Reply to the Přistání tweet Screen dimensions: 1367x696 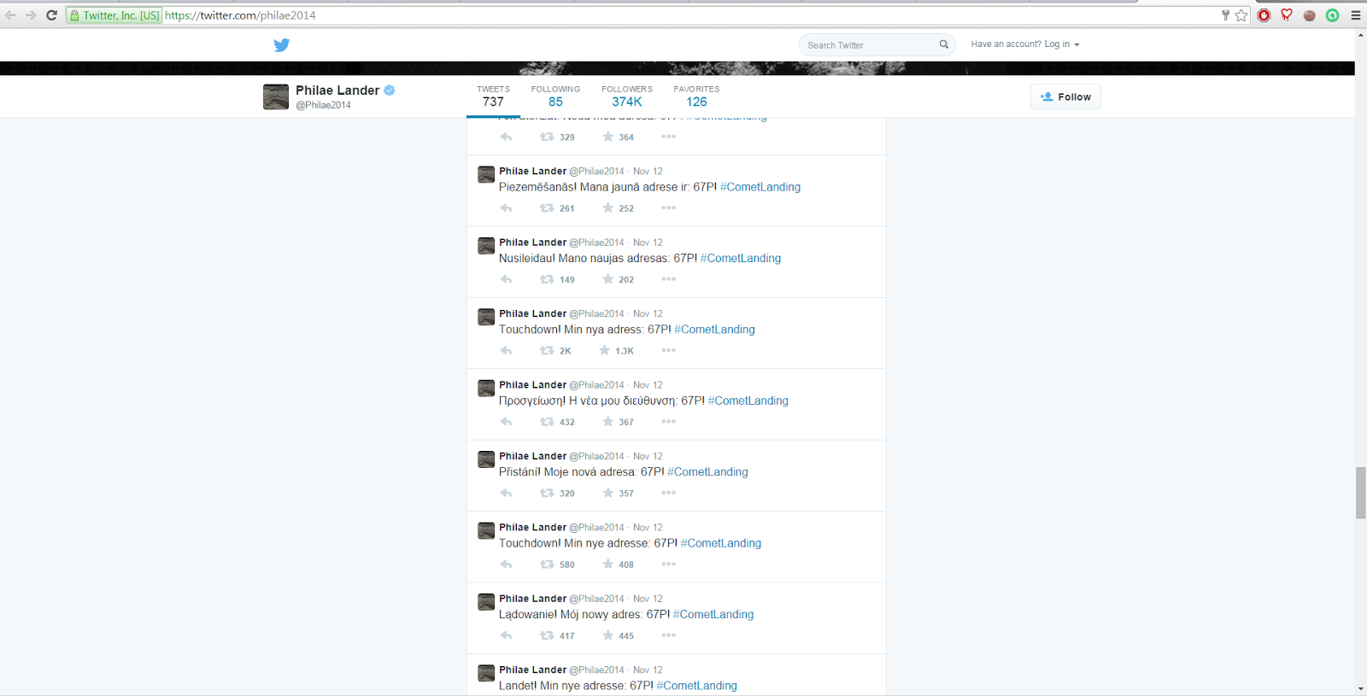506,493
